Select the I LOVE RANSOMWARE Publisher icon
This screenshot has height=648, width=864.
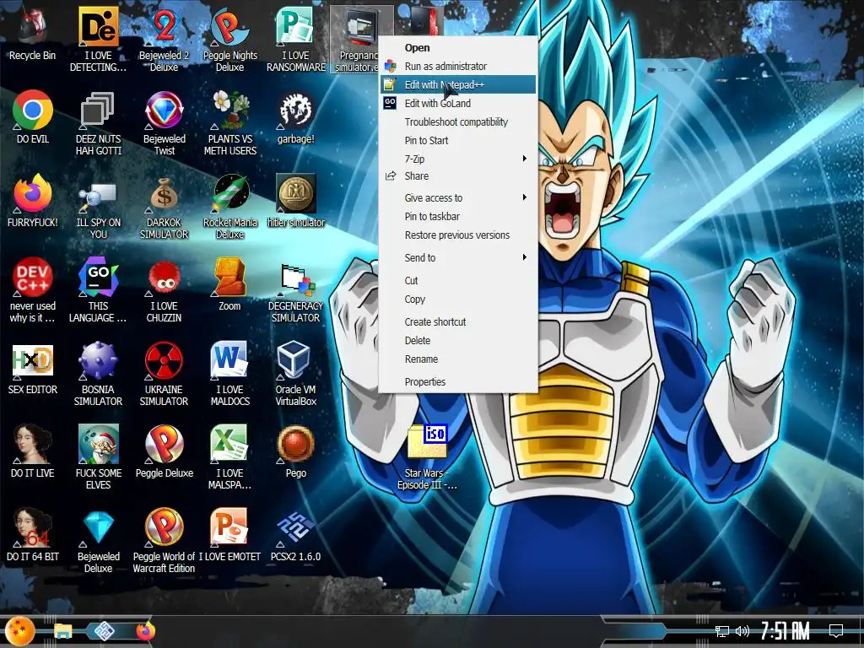click(x=296, y=39)
